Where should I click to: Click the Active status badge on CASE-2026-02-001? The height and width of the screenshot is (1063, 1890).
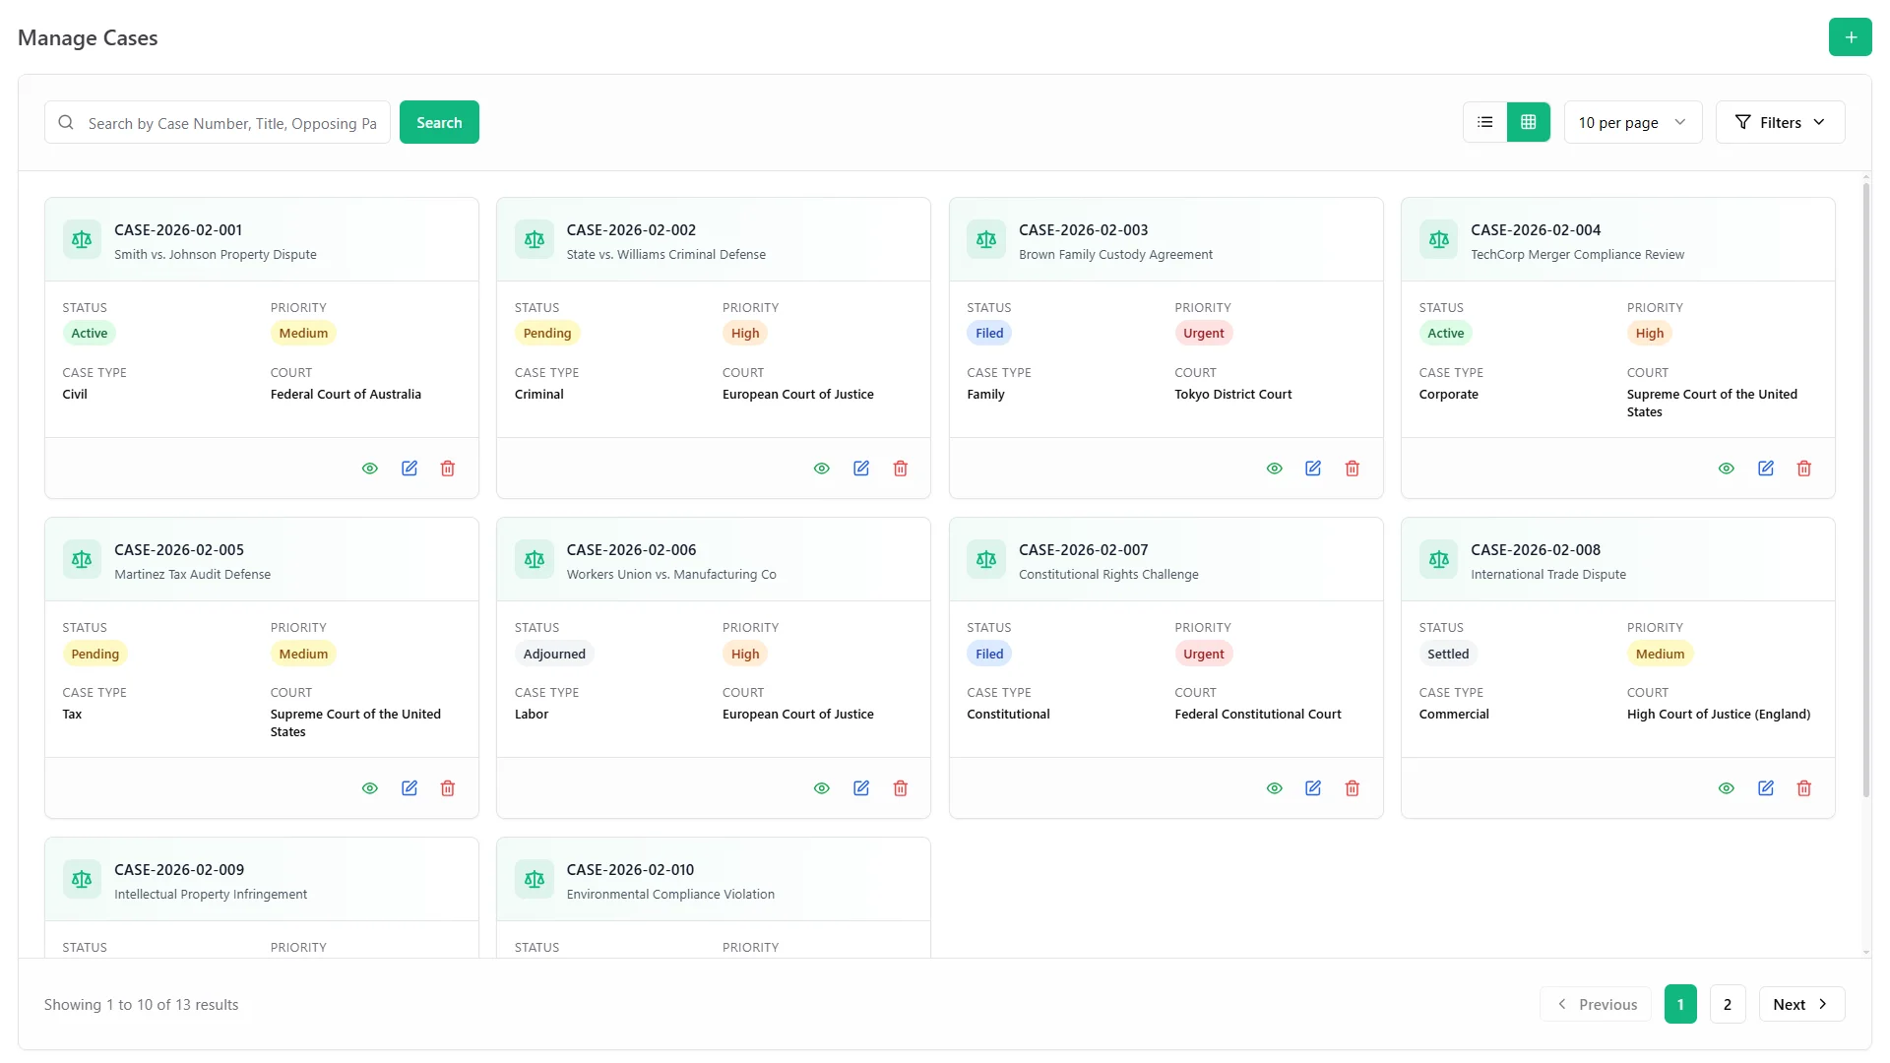click(90, 333)
